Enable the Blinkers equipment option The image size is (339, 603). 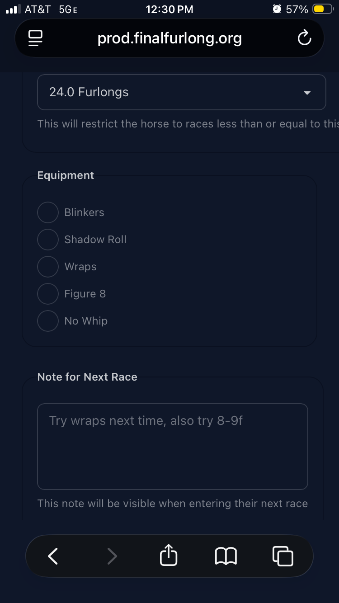[x=48, y=212]
